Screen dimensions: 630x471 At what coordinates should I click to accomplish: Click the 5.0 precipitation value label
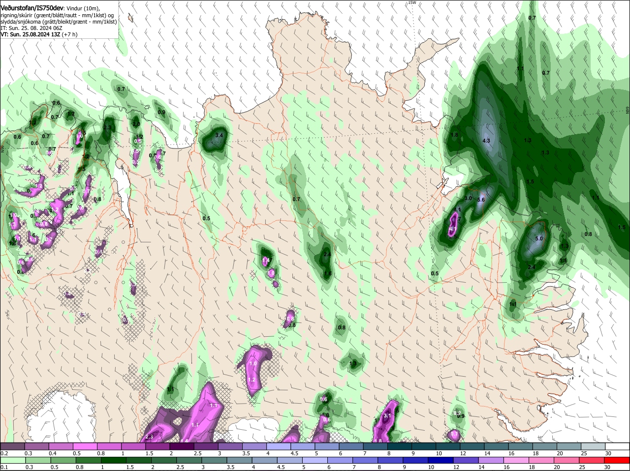[538, 238]
